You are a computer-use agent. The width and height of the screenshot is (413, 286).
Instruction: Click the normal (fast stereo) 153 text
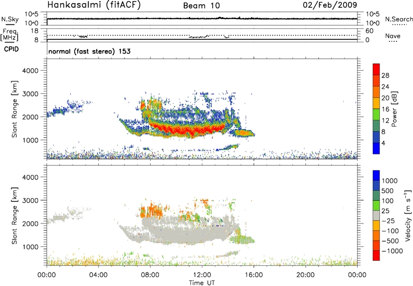[x=89, y=51]
